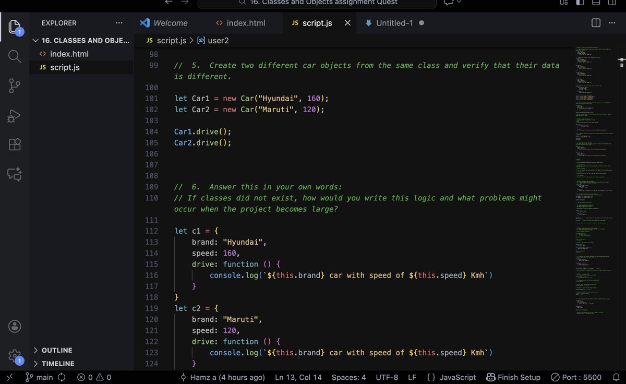The image size is (626, 384).
Task: Click the remote window icon in status bar
Action: [10, 377]
